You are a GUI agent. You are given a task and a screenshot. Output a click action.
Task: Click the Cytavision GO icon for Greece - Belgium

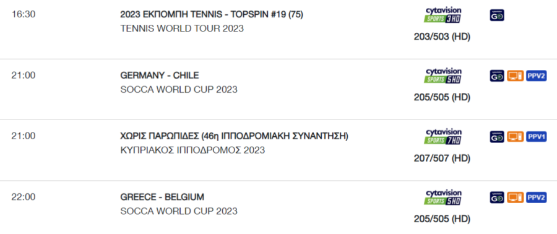(497, 197)
